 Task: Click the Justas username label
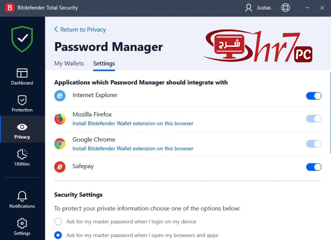264,8
